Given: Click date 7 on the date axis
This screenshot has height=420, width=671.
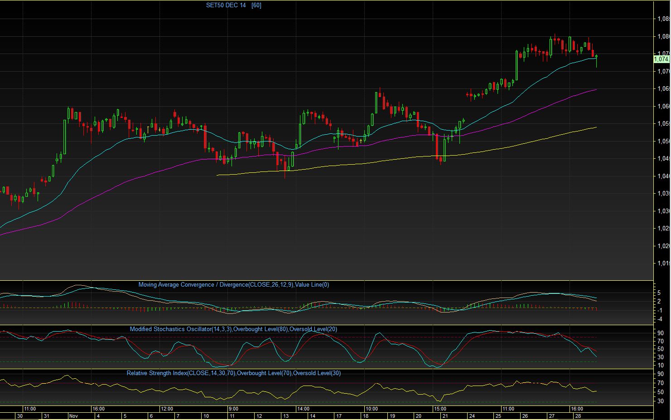Looking at the screenshot, I should point(178,416).
